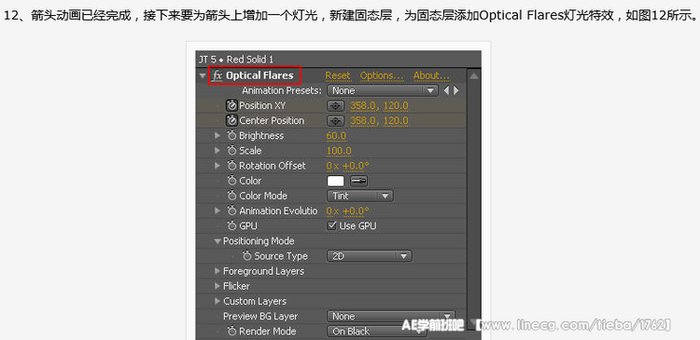Click the Center Position value 358.0, 120.0
This screenshot has height=340, width=700.
[379, 121]
